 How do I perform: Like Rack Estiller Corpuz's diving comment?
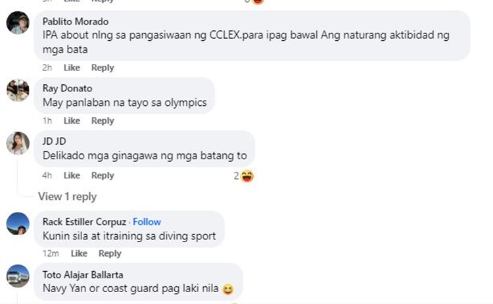(79, 253)
